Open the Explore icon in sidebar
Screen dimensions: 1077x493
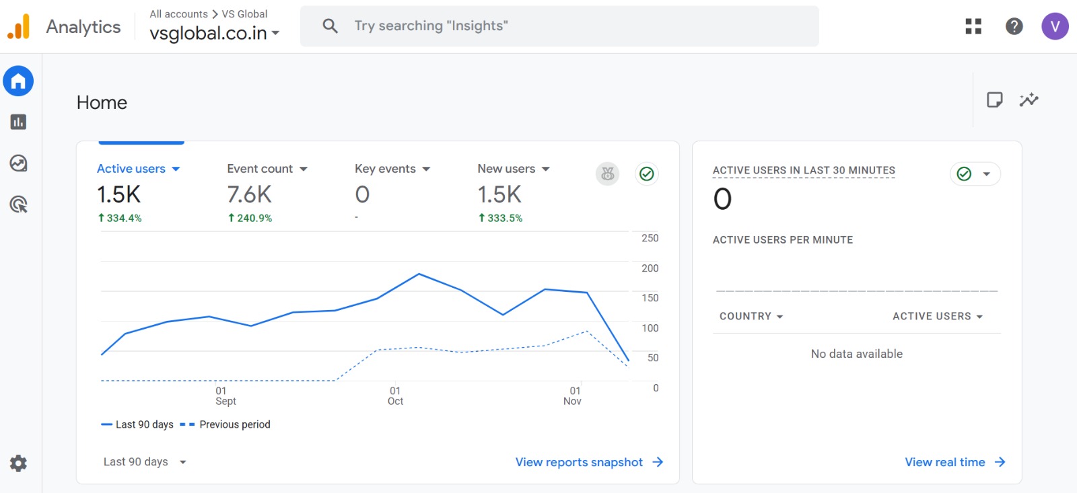18,163
